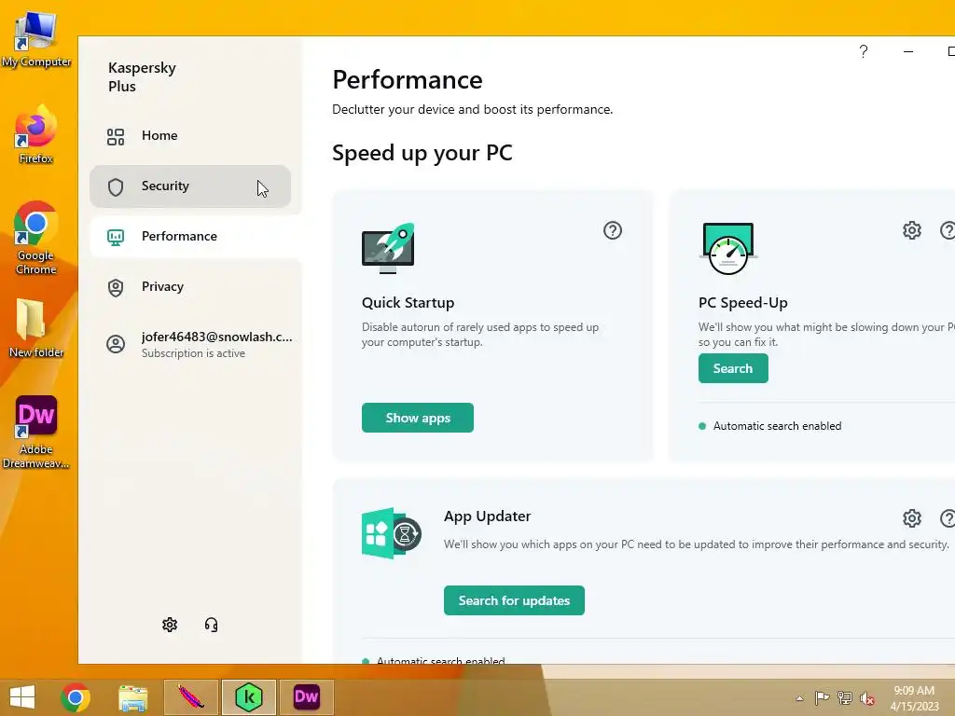955x716 pixels.
Task: Switch to Dreamweaver in the taskbar
Action: (306, 697)
